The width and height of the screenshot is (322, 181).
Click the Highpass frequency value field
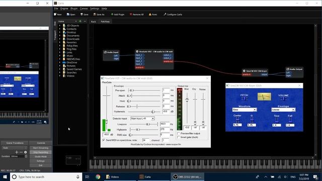click(x=165, y=130)
